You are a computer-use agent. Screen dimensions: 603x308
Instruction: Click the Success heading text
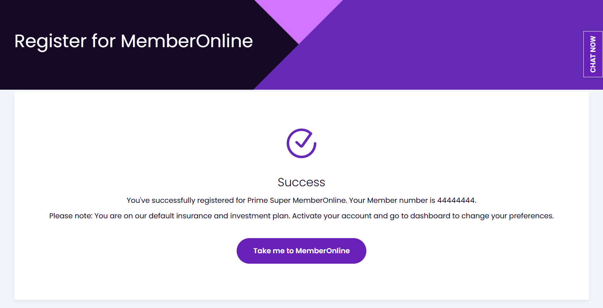point(301,182)
